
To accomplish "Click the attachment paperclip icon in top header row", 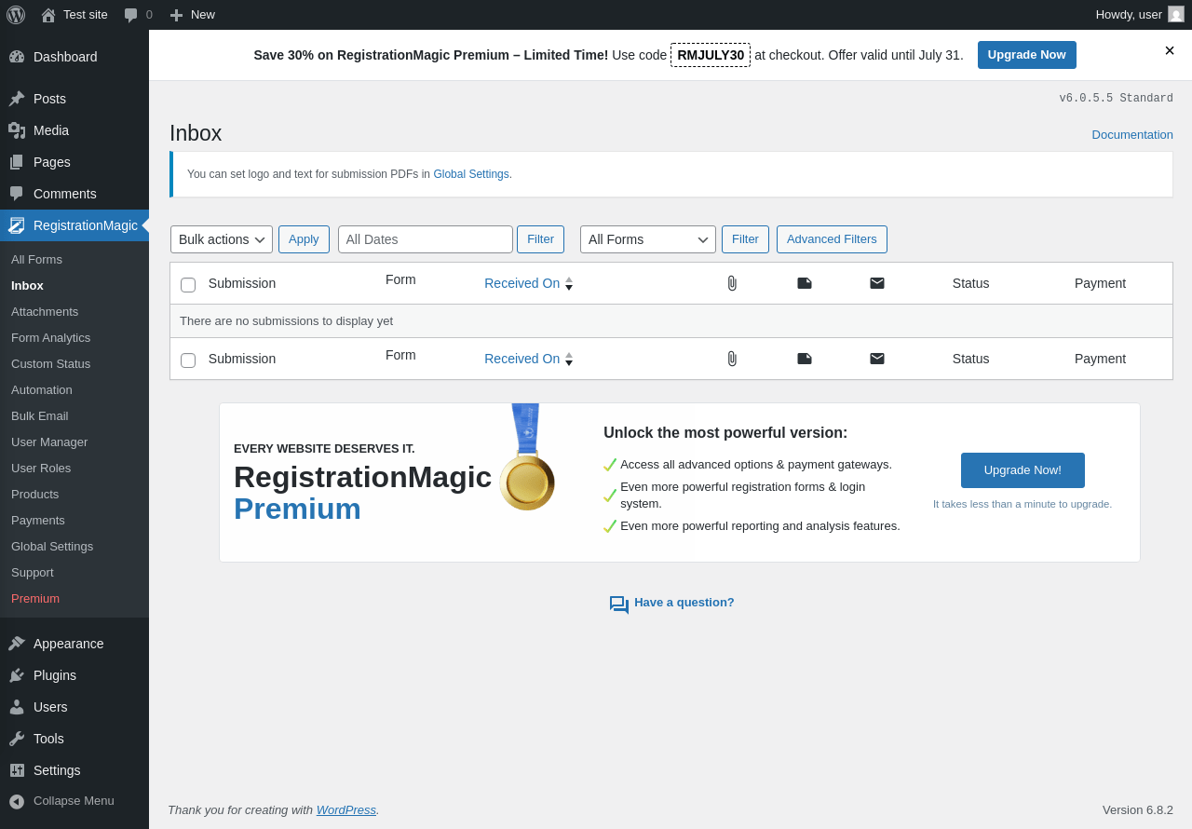I will [732, 283].
